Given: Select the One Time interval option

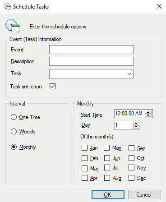Looking at the screenshot, I should (14, 117).
